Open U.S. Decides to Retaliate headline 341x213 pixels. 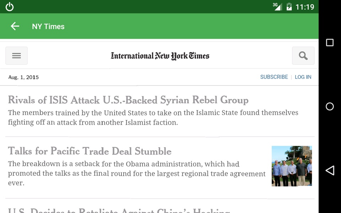[119, 210]
